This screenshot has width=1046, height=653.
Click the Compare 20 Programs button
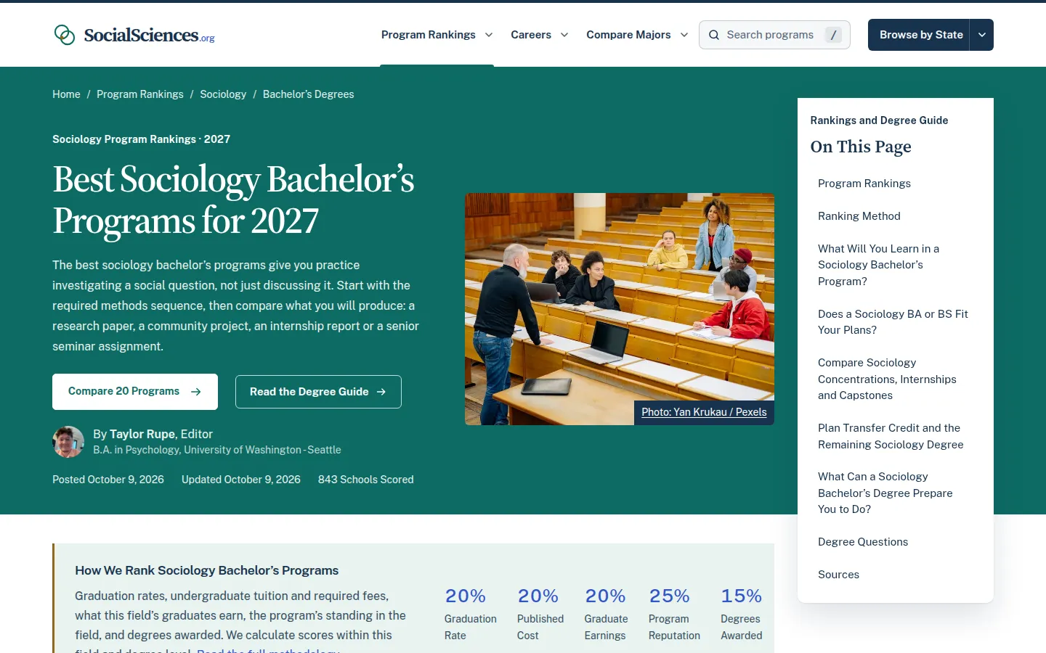pyautogui.click(x=135, y=392)
